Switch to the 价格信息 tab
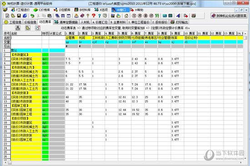The height and width of the screenshot is (166, 250). coord(30,22)
